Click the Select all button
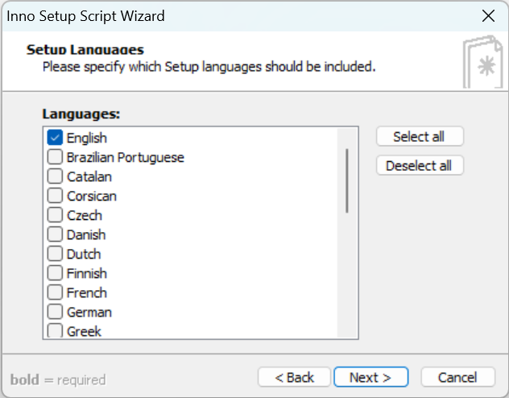The image size is (509, 398). [x=420, y=137]
